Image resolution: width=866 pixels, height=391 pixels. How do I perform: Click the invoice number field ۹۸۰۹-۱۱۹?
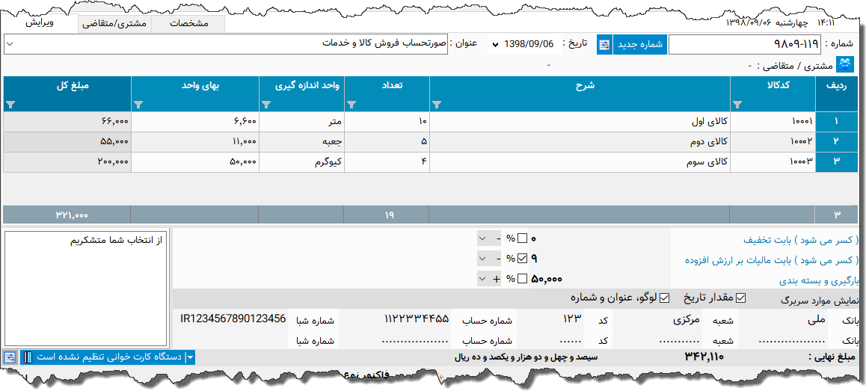pos(745,45)
